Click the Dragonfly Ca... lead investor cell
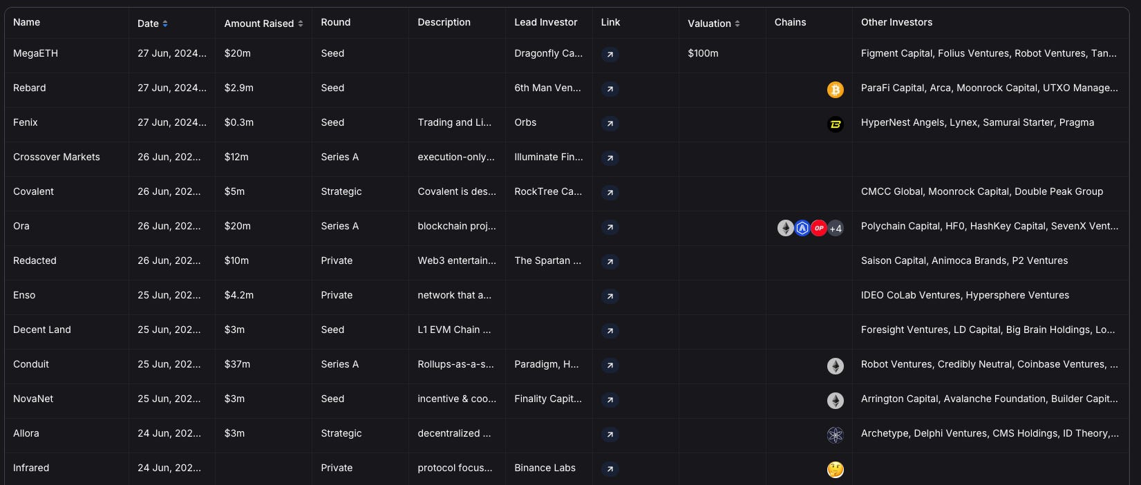 548,53
